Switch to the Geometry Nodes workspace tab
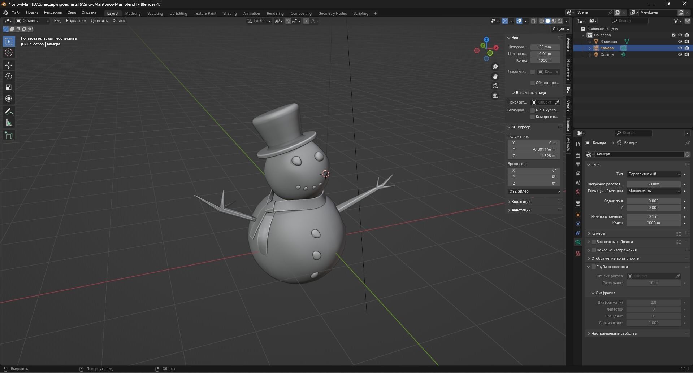The height and width of the screenshot is (373, 693). coord(333,13)
